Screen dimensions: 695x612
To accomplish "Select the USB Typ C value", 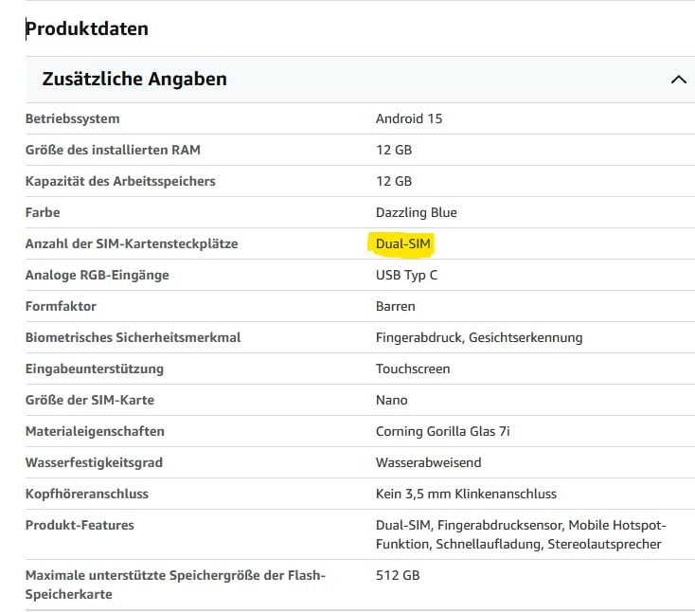I will tap(406, 275).
